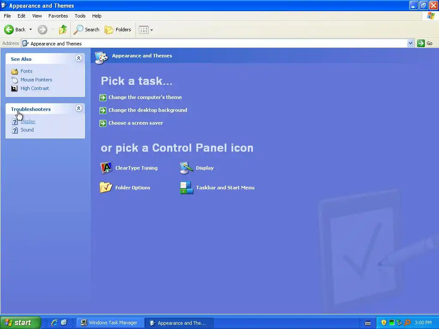This screenshot has height=329, width=439.
Task: Open the View menu
Action: tap(37, 16)
